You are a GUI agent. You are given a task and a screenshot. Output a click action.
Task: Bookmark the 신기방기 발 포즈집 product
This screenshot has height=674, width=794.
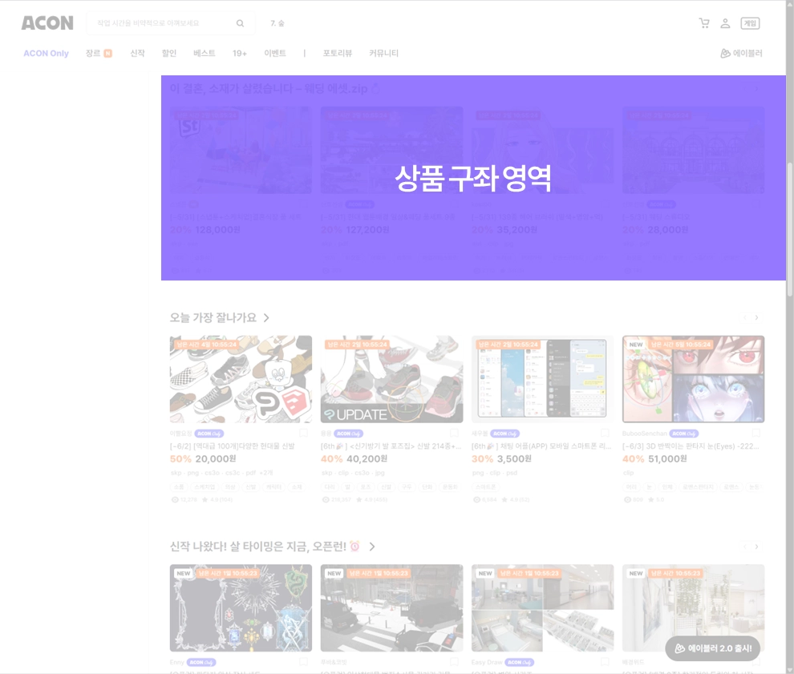tap(454, 433)
